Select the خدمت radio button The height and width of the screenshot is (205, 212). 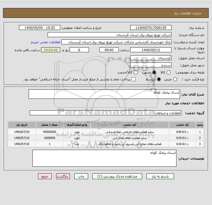pyautogui.click(x=154, y=72)
